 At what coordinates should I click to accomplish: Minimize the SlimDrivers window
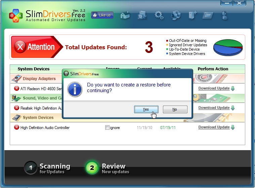click(x=227, y=3)
